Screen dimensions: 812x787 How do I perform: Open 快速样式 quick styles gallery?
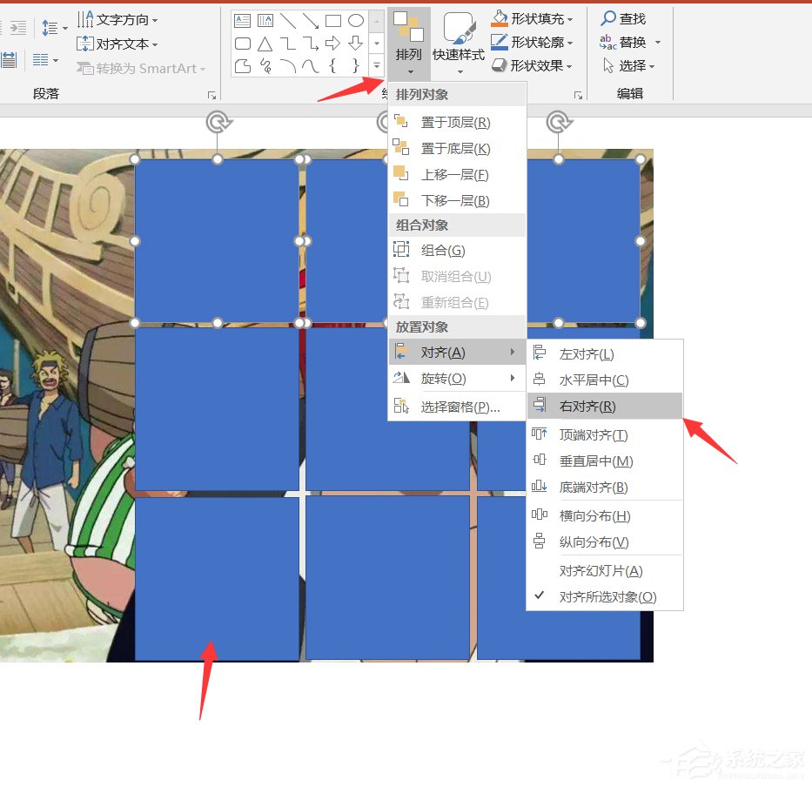click(459, 43)
